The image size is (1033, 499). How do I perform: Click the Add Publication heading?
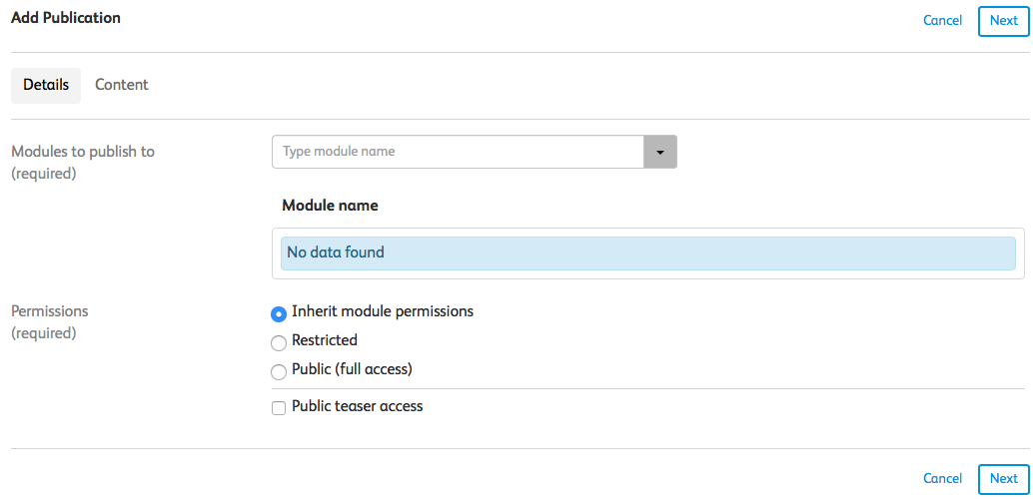coord(66,18)
